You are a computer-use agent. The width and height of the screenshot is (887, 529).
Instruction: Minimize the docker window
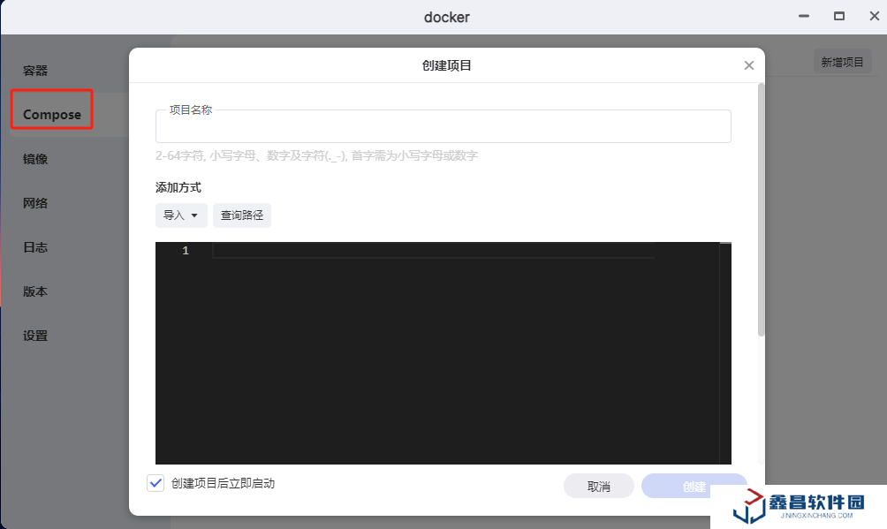pyautogui.click(x=804, y=16)
